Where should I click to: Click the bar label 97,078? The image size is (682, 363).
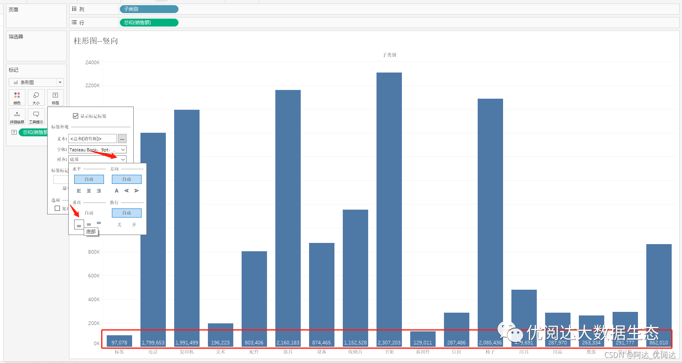pos(119,343)
